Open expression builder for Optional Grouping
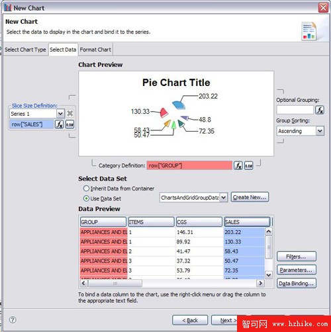331x332 pixels. click(x=320, y=110)
